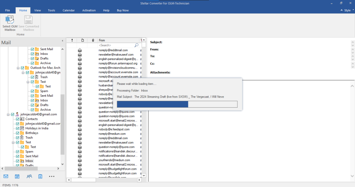
Task: Toggle johnjacobb40@gmail.com account checkbox
Action: [13, 115]
